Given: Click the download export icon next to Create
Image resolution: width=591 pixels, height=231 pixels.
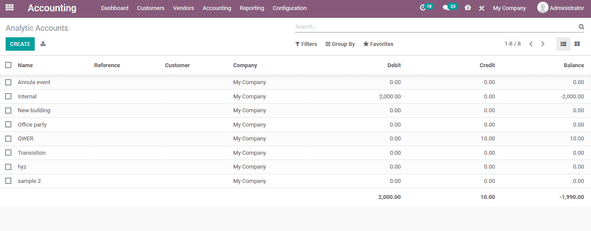Looking at the screenshot, I should 43,44.
